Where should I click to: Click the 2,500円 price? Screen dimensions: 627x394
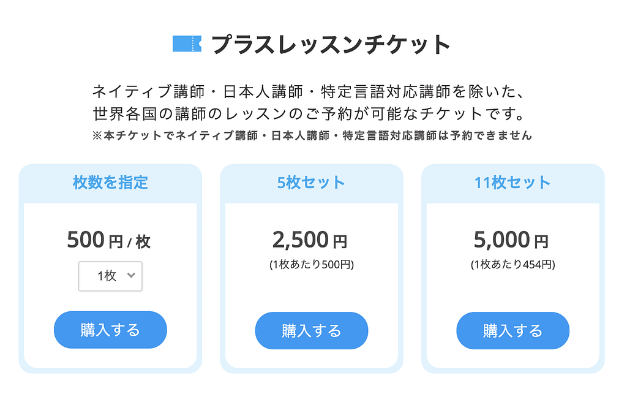point(310,240)
